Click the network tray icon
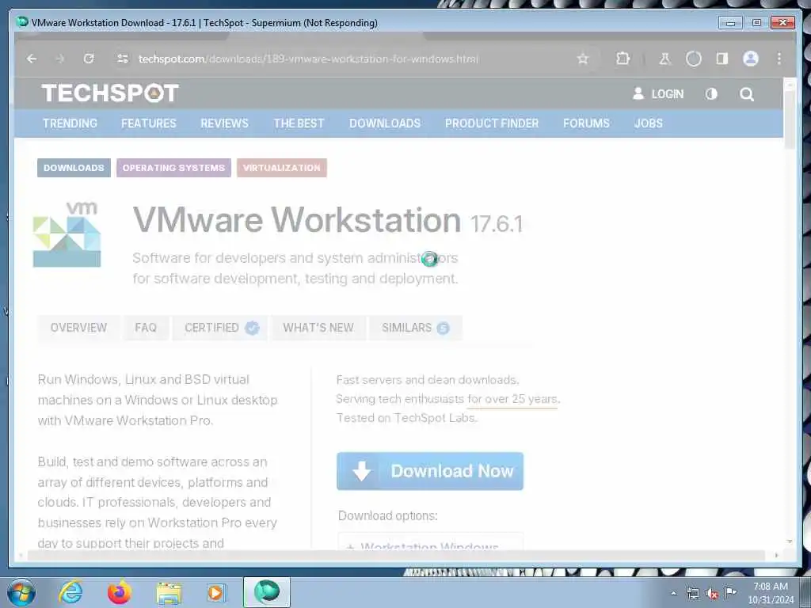The image size is (811, 608). [x=692, y=594]
